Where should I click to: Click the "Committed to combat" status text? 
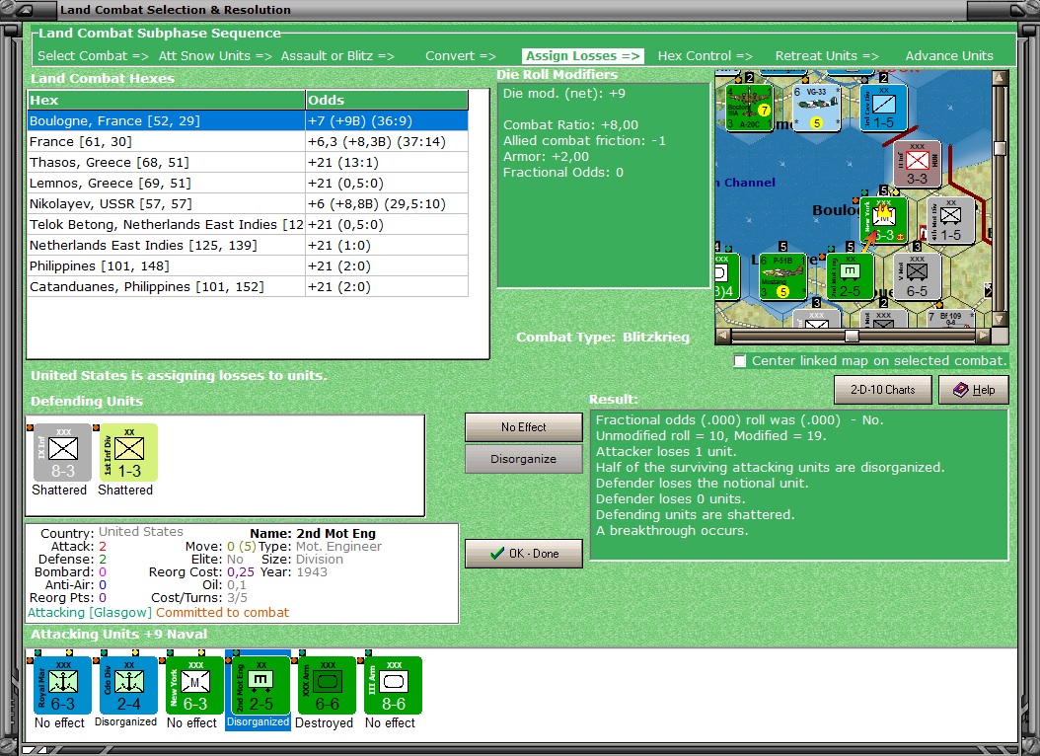222,612
